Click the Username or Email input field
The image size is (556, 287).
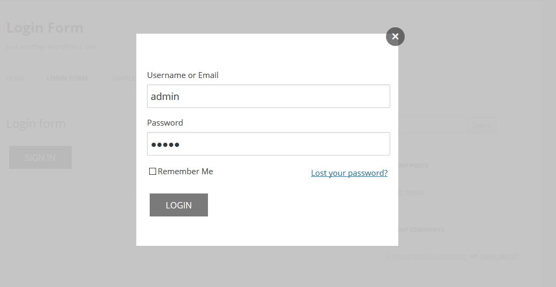[x=268, y=96]
